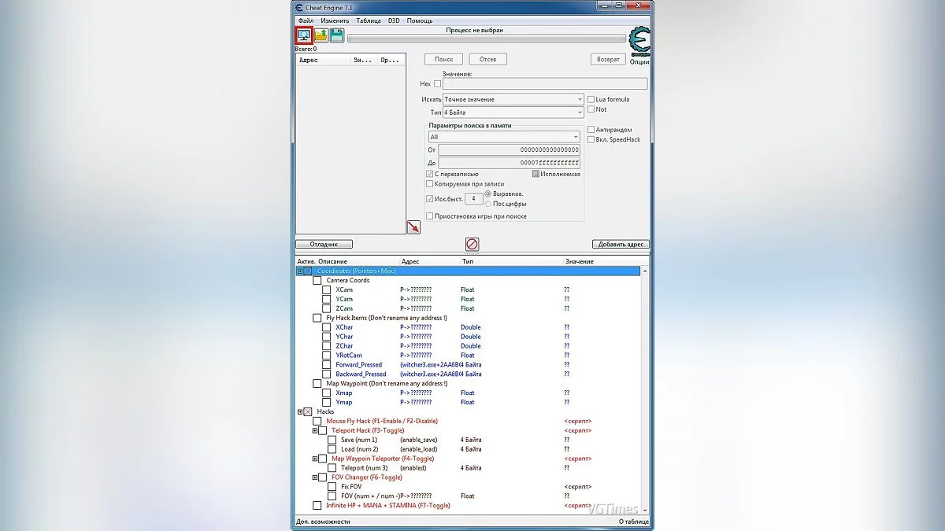Screen dimensions: 945x531
Task: Open the Cheat Engine logo options
Action: 639,41
